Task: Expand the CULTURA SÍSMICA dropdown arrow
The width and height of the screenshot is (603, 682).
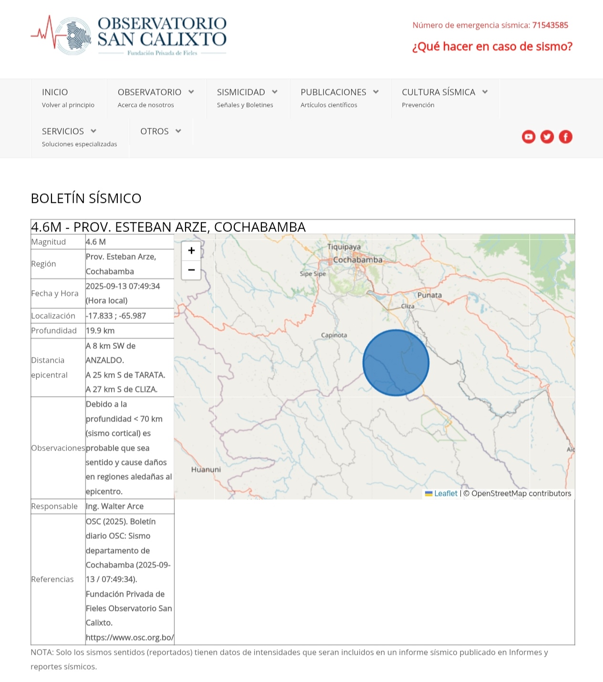Action: (485, 92)
